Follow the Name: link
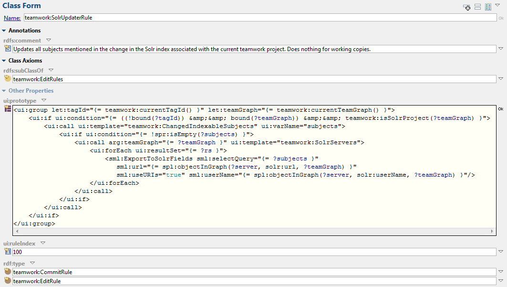This screenshot has height=287, width=507. (x=12, y=18)
